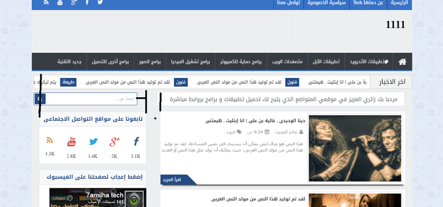This screenshot has height=207, width=443.
Task: Open Google Plus icon in top bar
Action: (74, 2)
